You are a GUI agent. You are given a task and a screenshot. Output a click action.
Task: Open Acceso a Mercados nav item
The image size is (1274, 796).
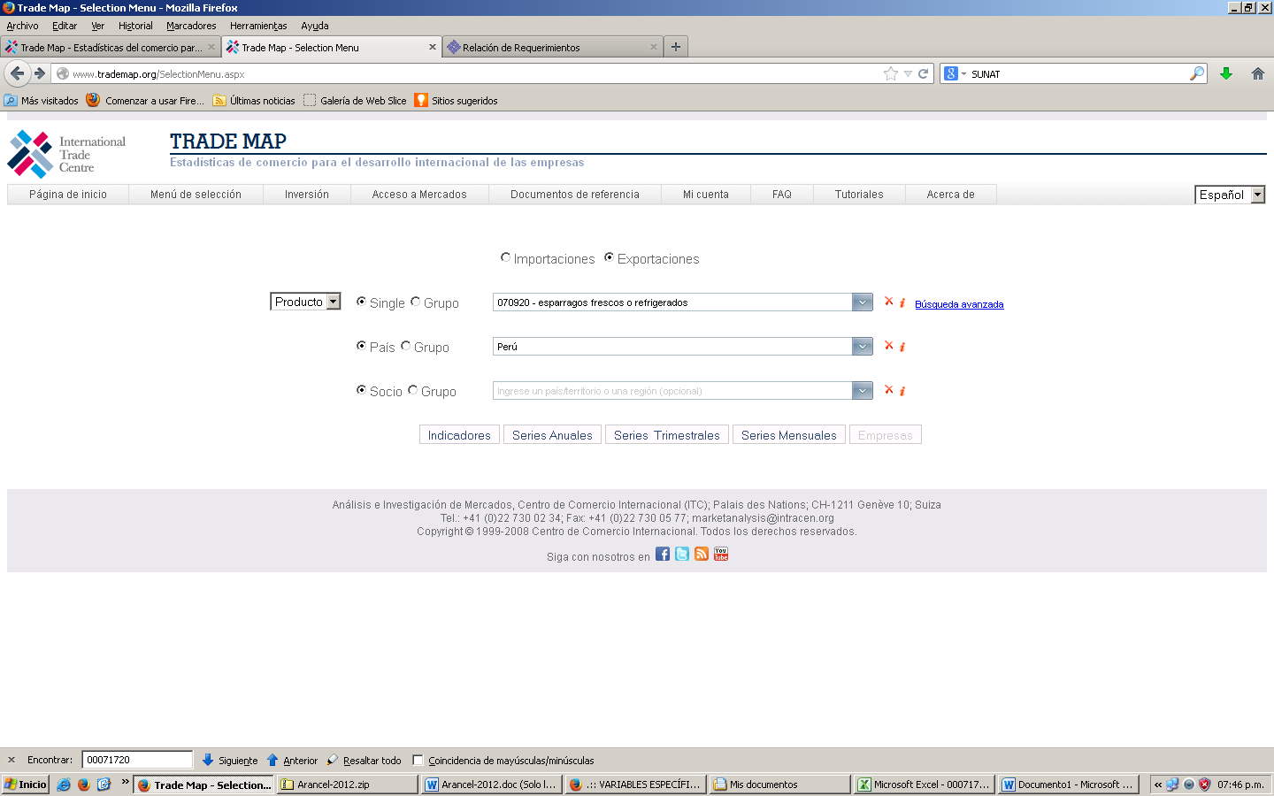coord(419,195)
